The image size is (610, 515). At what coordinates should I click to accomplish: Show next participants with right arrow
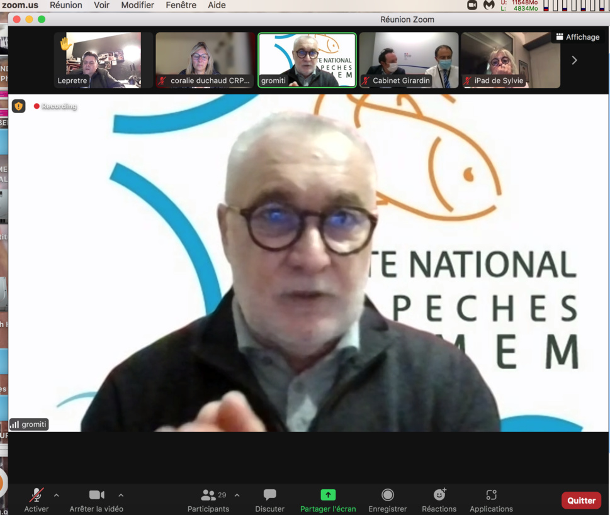pos(574,60)
